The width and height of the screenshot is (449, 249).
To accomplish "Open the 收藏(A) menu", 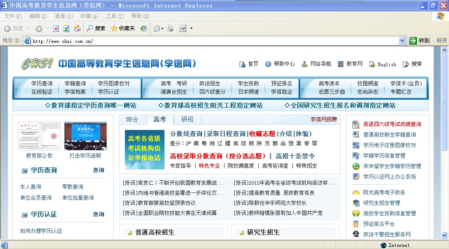I will pos(89,16).
